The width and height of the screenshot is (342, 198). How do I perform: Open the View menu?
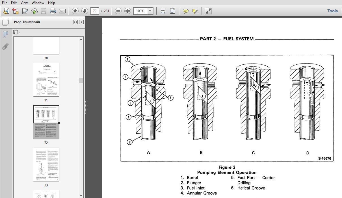[x=24, y=3]
